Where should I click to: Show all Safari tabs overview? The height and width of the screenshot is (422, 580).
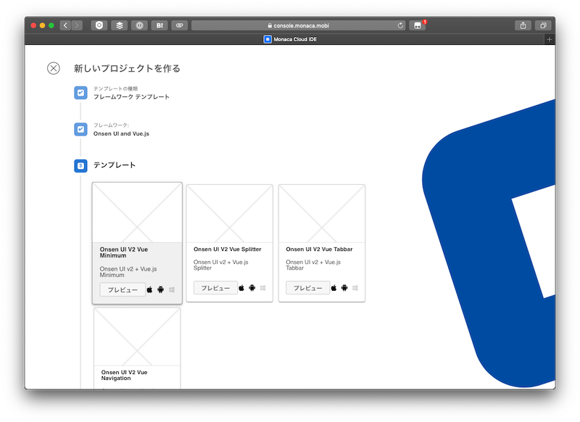pos(543,25)
